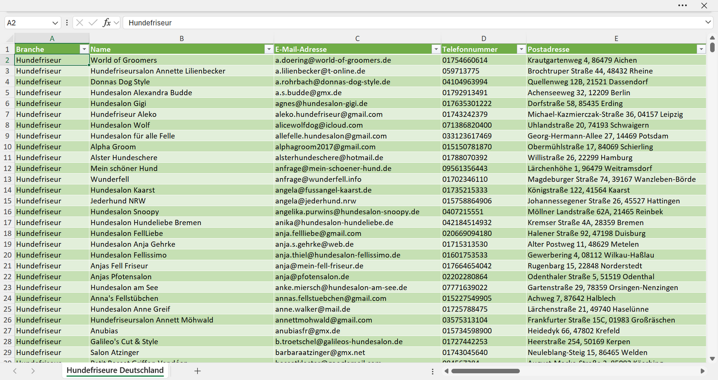Add a new sheet with plus icon
The height and width of the screenshot is (380, 718).
pos(197,371)
